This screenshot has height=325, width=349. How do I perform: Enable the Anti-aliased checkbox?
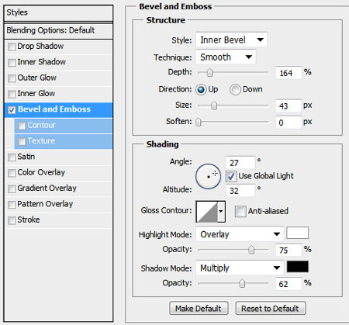coord(240,211)
